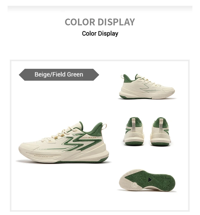
Task: Click the black Color Display subtitle
Action: 100,34
